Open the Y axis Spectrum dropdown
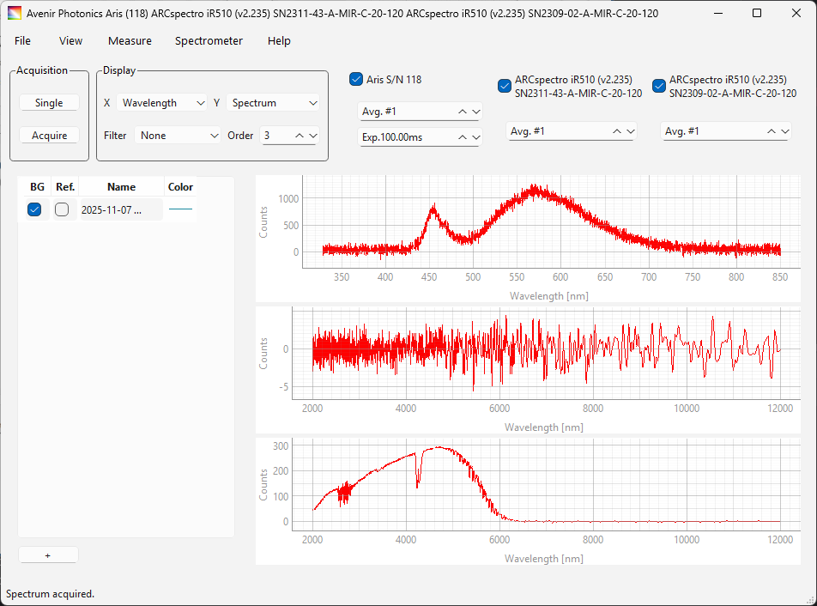Screen dimensions: 817x606 tap(274, 103)
